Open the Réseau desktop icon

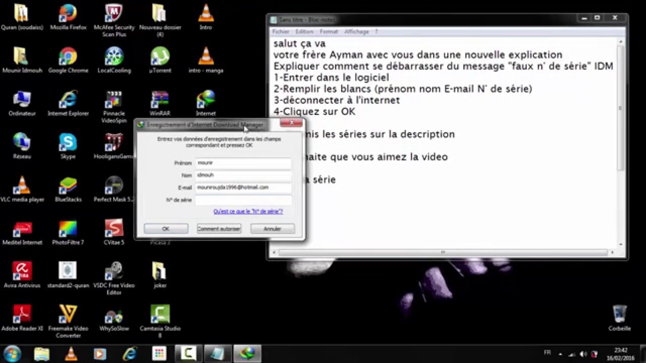(x=22, y=146)
